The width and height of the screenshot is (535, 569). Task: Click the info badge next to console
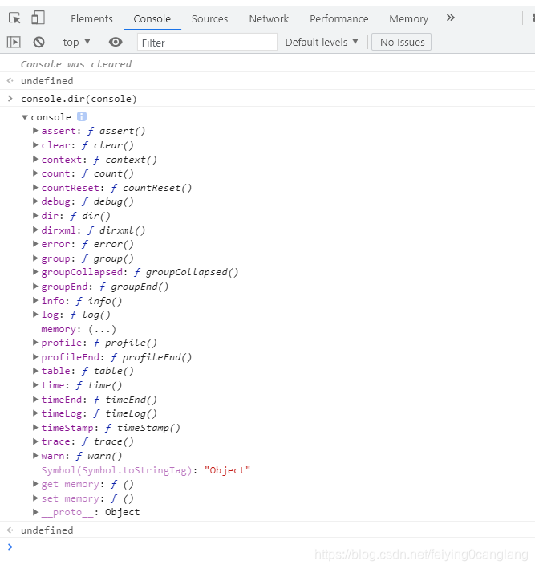[81, 116]
